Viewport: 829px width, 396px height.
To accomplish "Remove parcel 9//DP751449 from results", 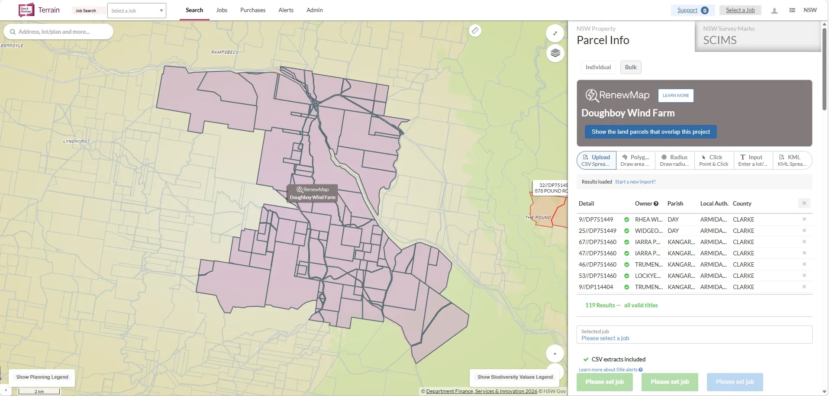I will point(804,219).
